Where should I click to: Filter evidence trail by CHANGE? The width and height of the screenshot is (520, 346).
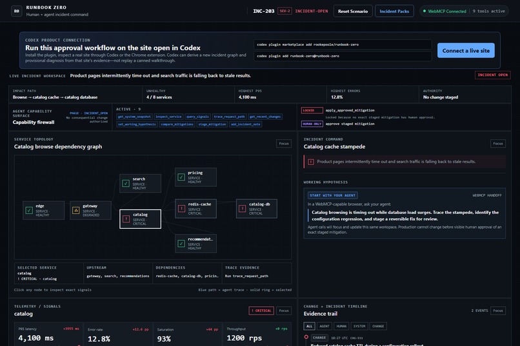(x=378, y=326)
